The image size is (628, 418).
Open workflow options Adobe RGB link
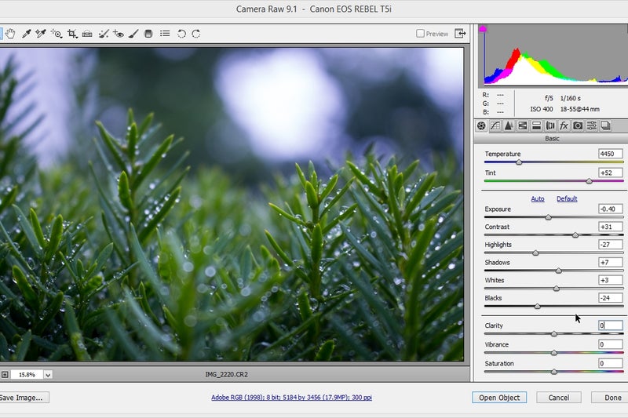coord(291,397)
